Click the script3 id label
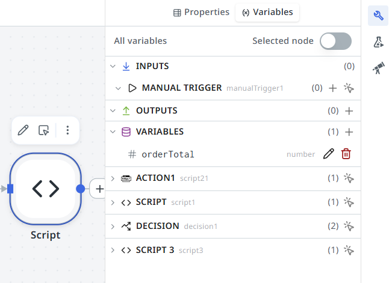 click(191, 251)
